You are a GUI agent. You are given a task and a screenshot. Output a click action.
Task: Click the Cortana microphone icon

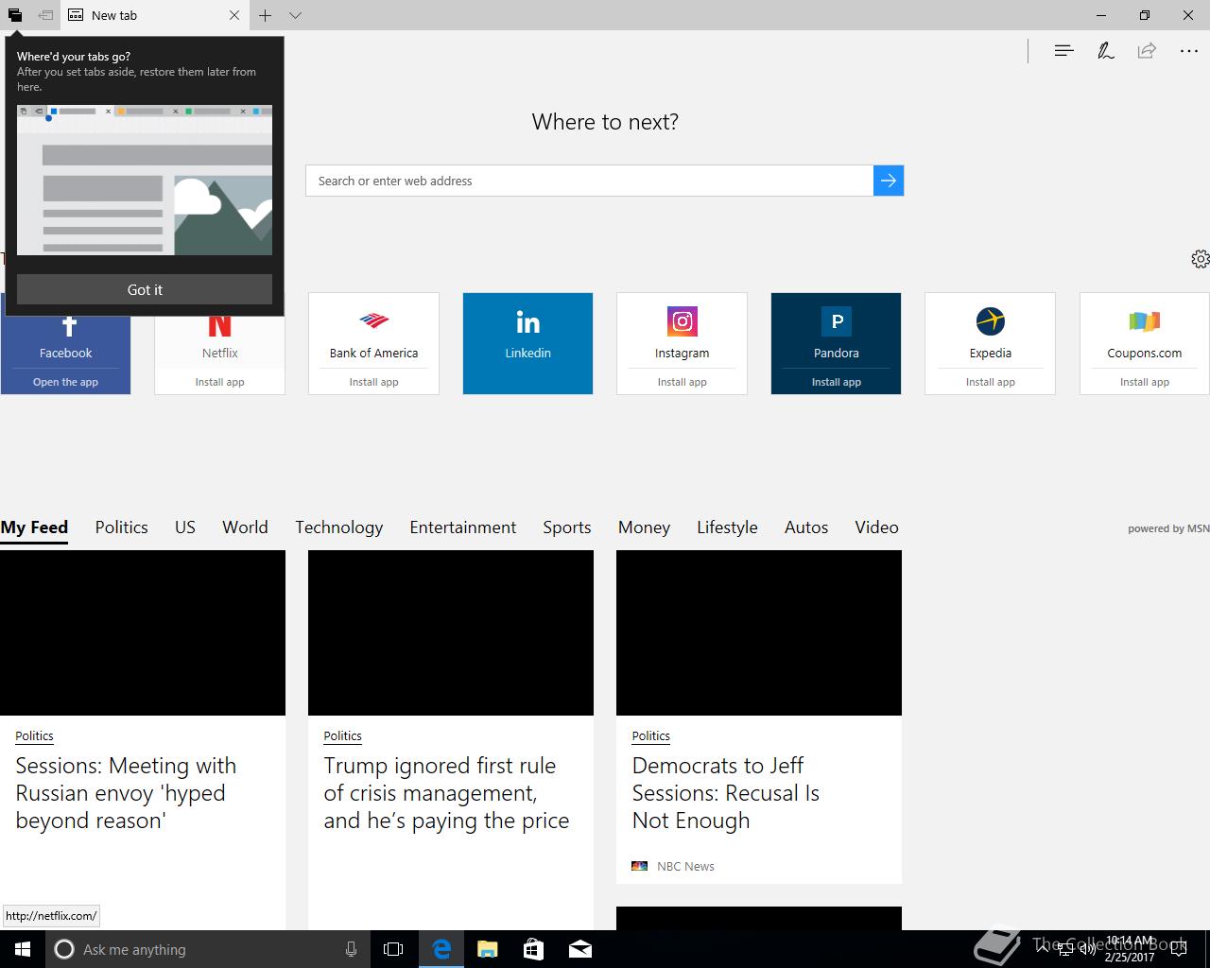pos(351,949)
